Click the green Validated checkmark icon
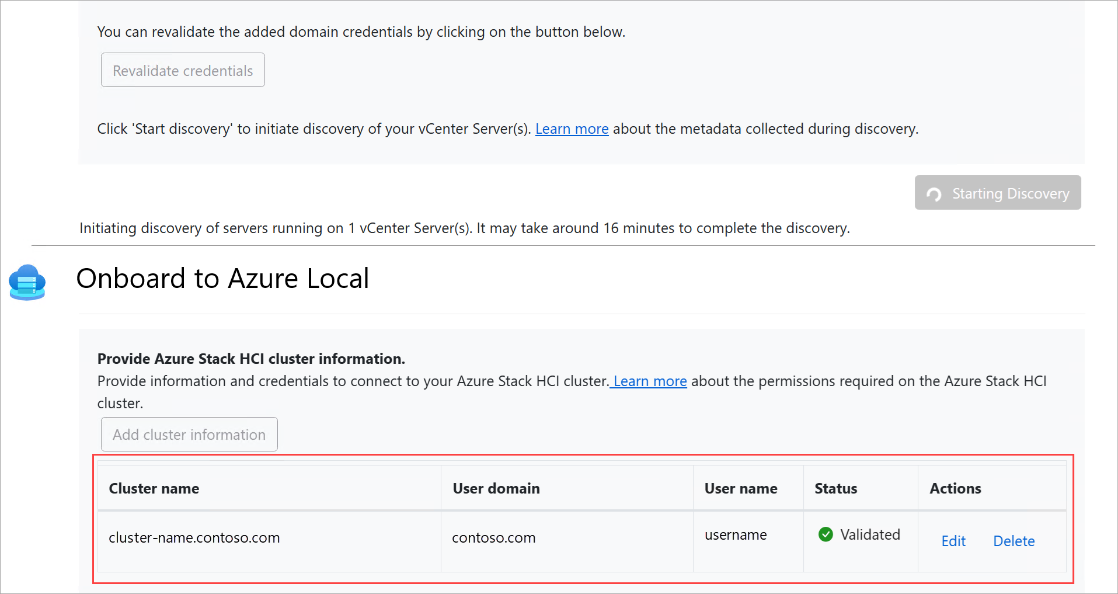The width and height of the screenshot is (1118, 594). [x=826, y=534]
